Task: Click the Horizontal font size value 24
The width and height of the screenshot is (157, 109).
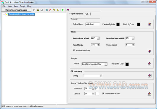Action: [x=88, y=88]
